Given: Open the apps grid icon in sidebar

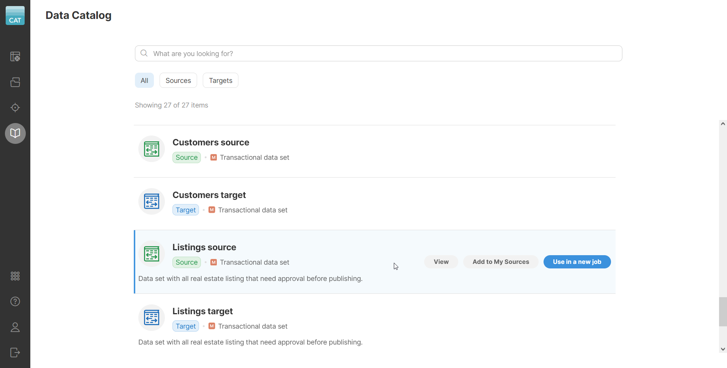Looking at the screenshot, I should (x=15, y=276).
